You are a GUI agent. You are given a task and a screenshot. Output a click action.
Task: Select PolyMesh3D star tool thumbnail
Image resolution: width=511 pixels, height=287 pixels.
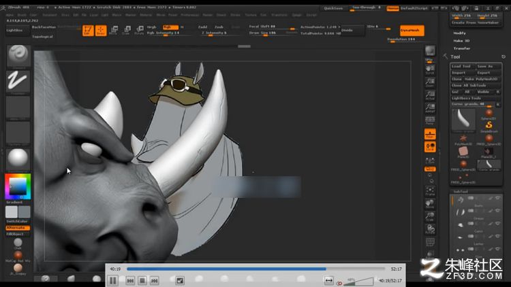(463, 139)
